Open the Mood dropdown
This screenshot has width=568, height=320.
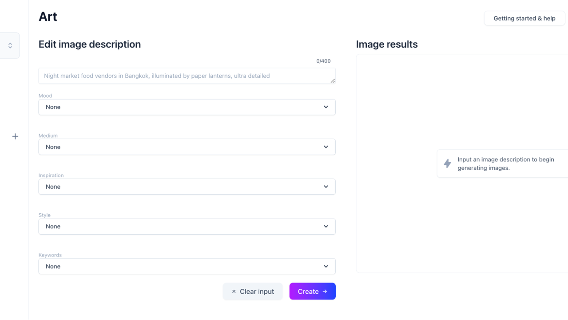pyautogui.click(x=187, y=107)
